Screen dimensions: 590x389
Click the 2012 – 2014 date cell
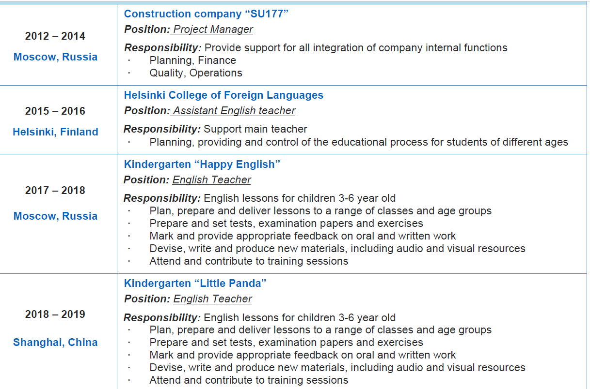pyautogui.click(x=55, y=36)
